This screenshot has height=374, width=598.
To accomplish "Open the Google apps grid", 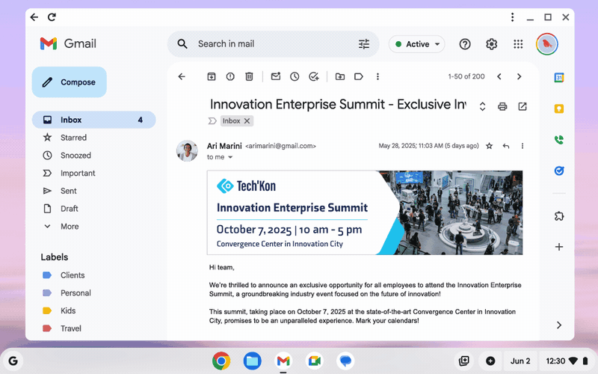I will (518, 44).
